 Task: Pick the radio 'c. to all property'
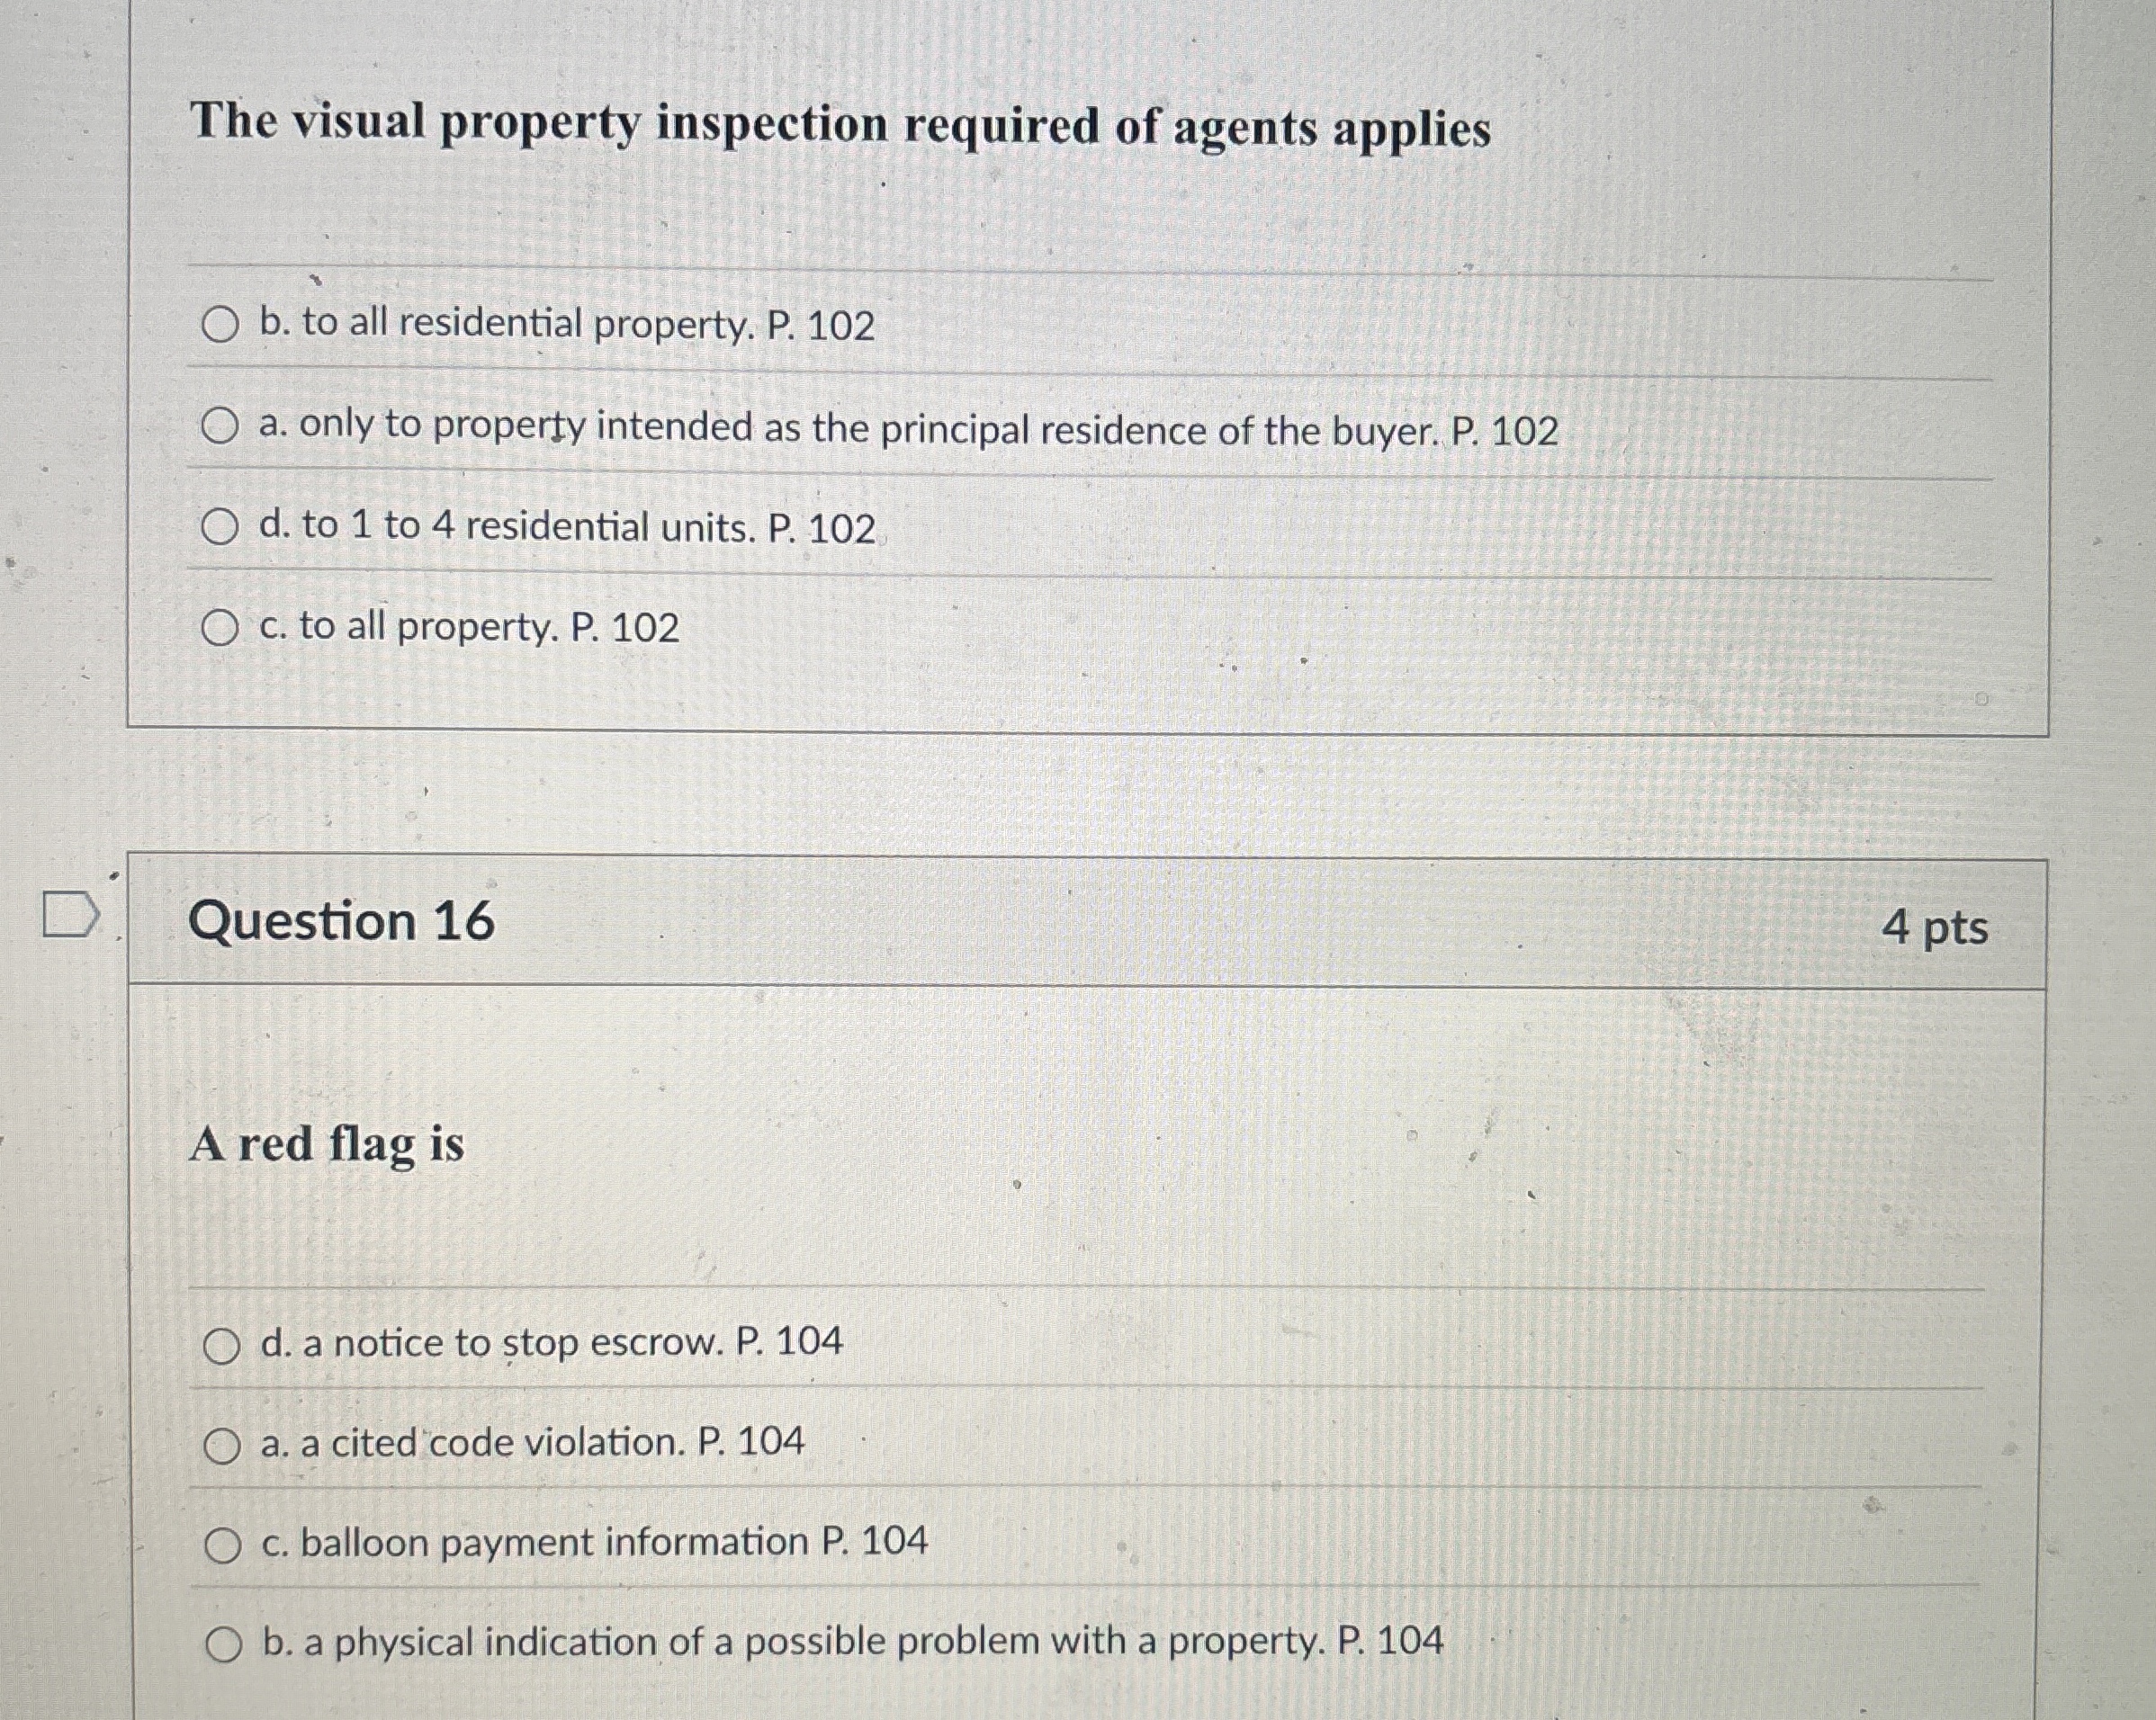tap(220, 628)
